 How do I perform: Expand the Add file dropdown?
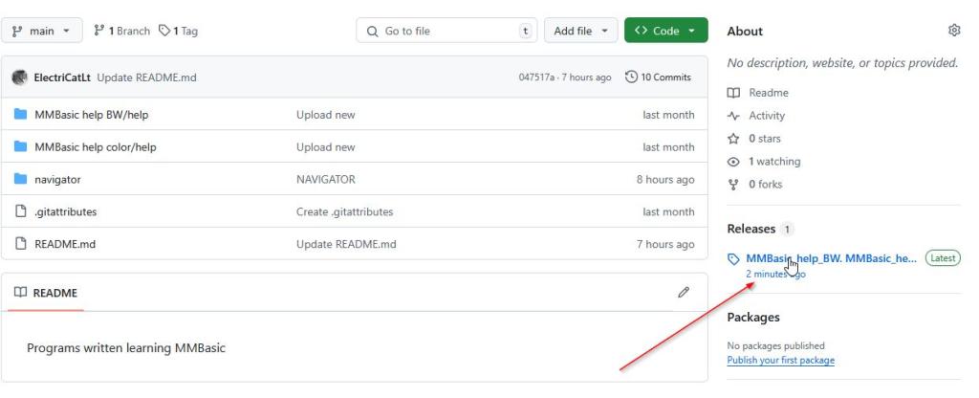point(580,31)
